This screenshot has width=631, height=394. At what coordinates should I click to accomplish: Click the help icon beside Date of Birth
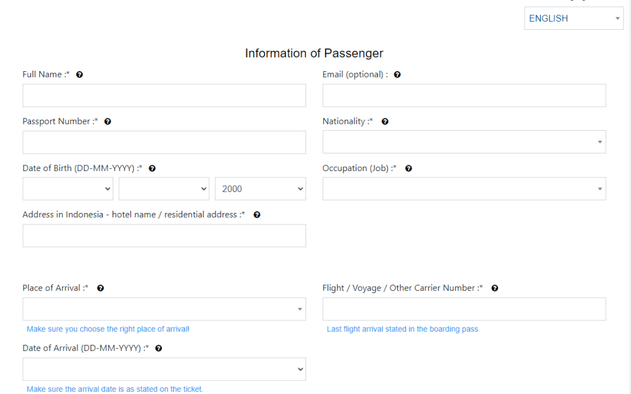(x=152, y=169)
